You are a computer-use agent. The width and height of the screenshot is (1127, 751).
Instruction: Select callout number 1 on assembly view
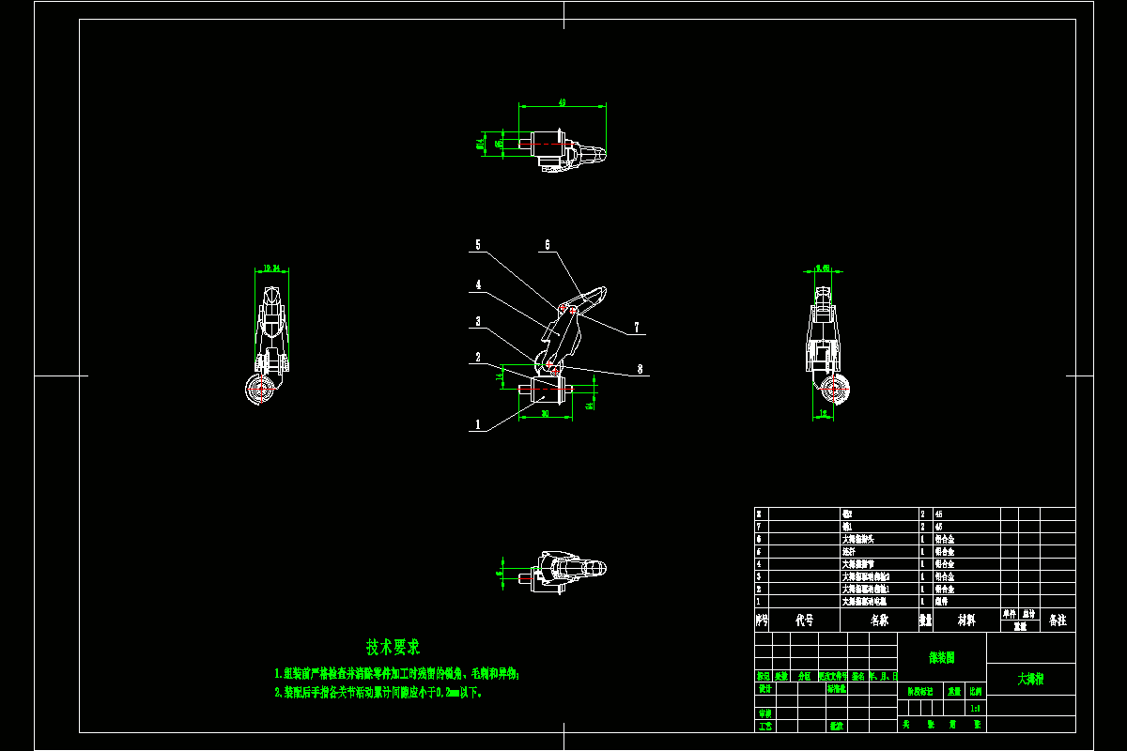point(478,424)
